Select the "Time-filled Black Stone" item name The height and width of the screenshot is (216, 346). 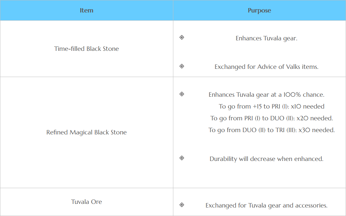point(86,49)
